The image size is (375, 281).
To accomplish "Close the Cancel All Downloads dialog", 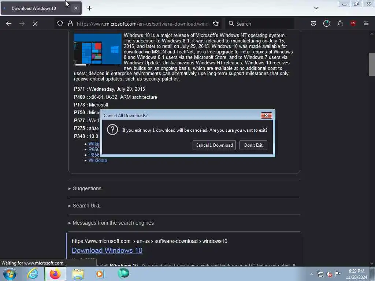I will point(266,115).
